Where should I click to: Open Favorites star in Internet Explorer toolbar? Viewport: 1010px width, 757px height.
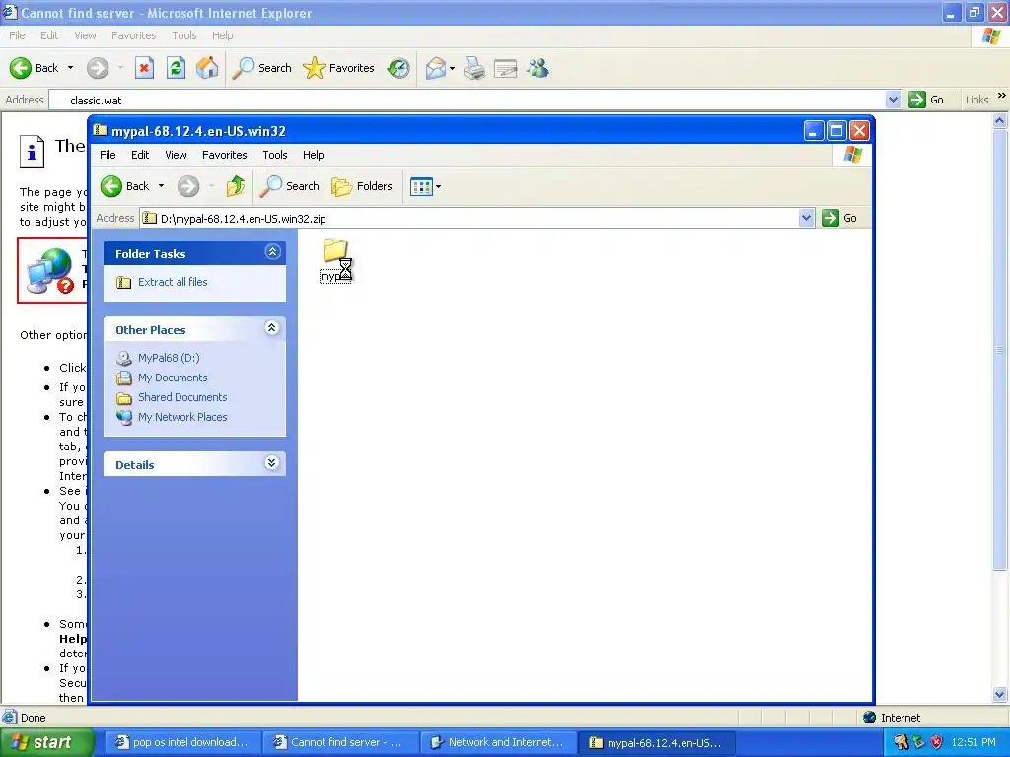coord(339,68)
